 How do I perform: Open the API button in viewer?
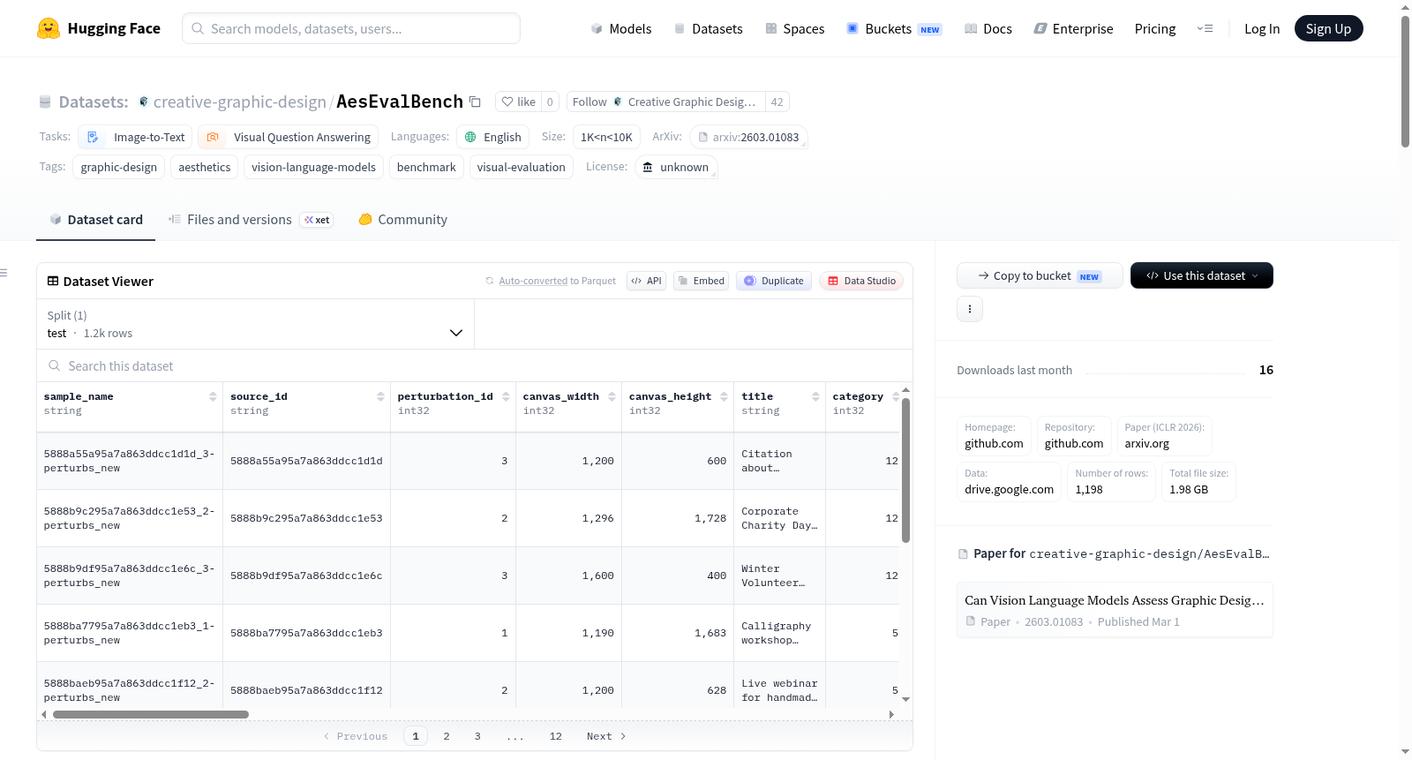(x=646, y=281)
